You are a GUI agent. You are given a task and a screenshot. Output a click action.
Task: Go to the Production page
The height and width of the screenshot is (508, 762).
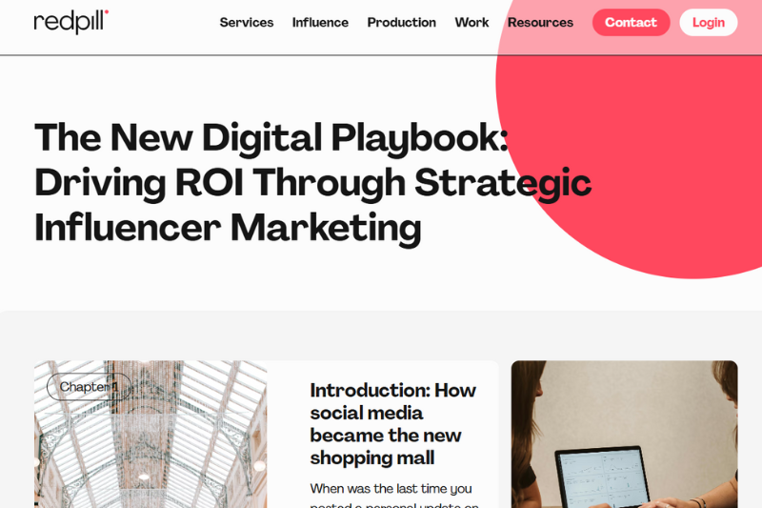[x=401, y=22]
